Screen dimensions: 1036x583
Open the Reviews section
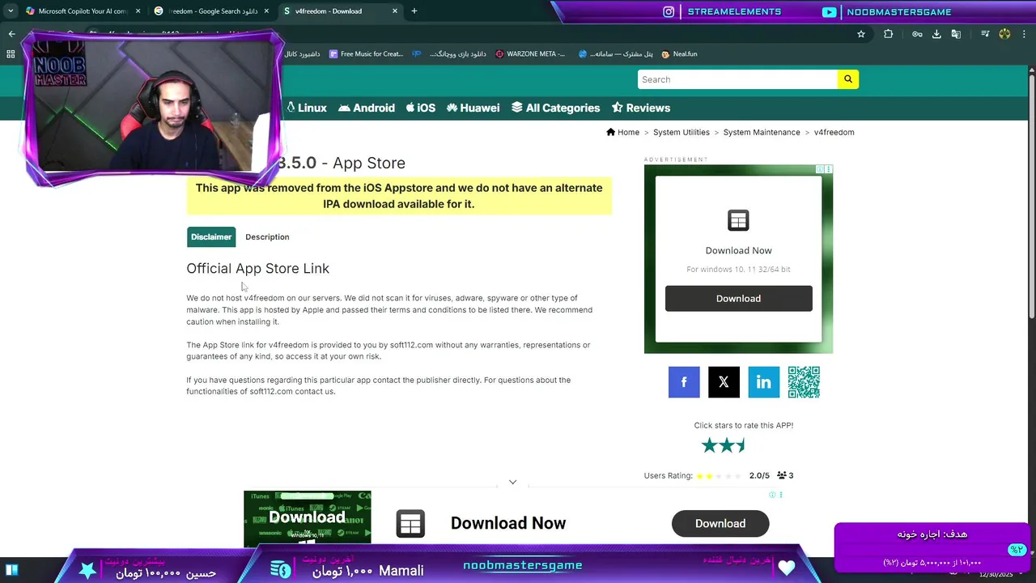click(641, 108)
